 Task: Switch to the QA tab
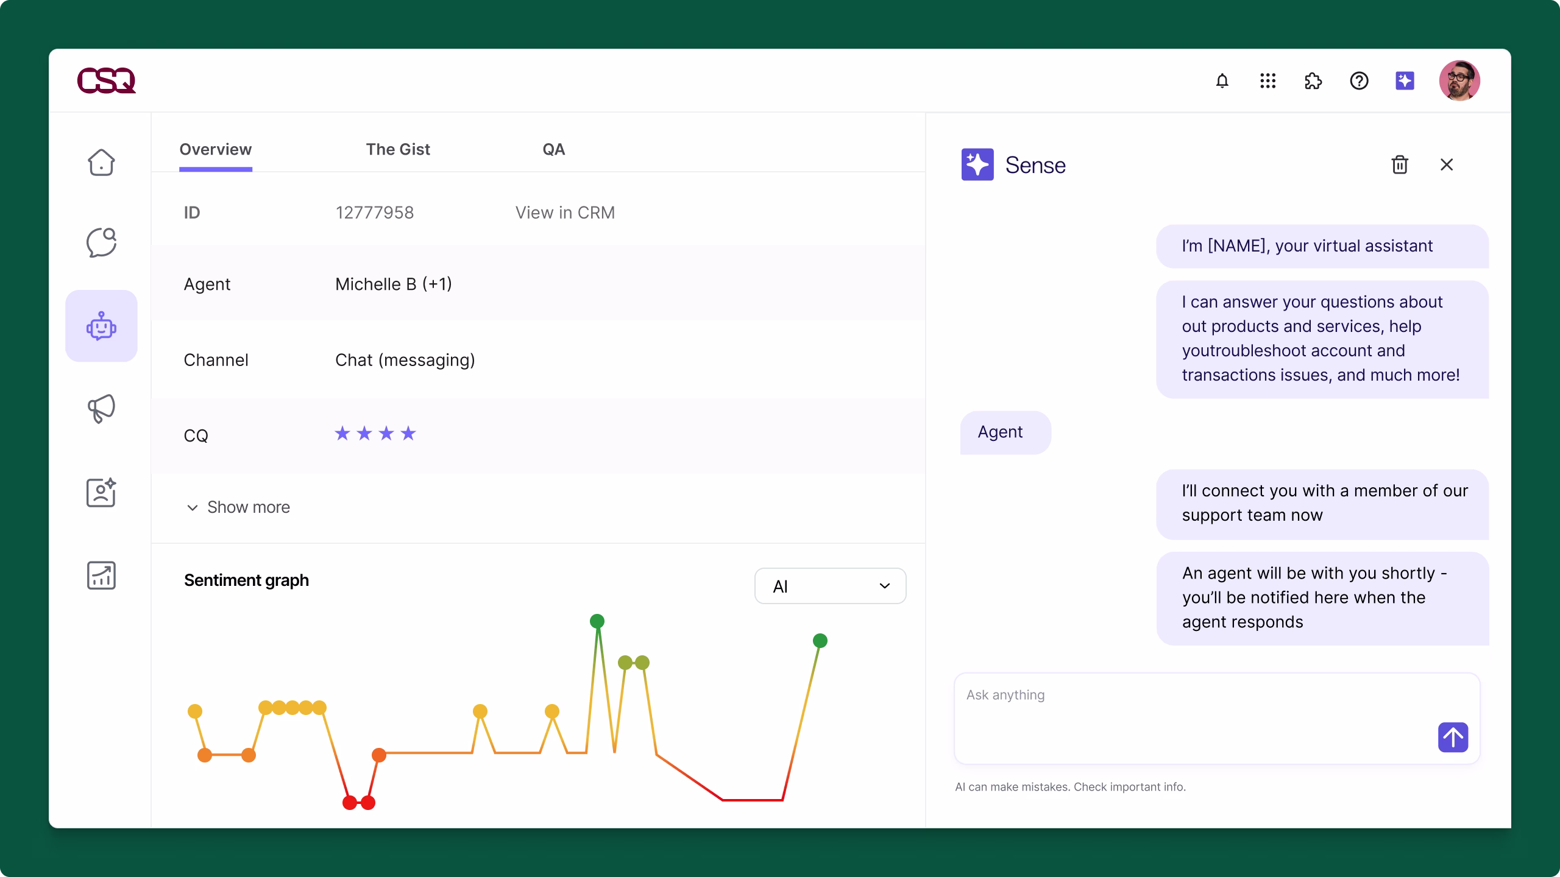pos(553,149)
